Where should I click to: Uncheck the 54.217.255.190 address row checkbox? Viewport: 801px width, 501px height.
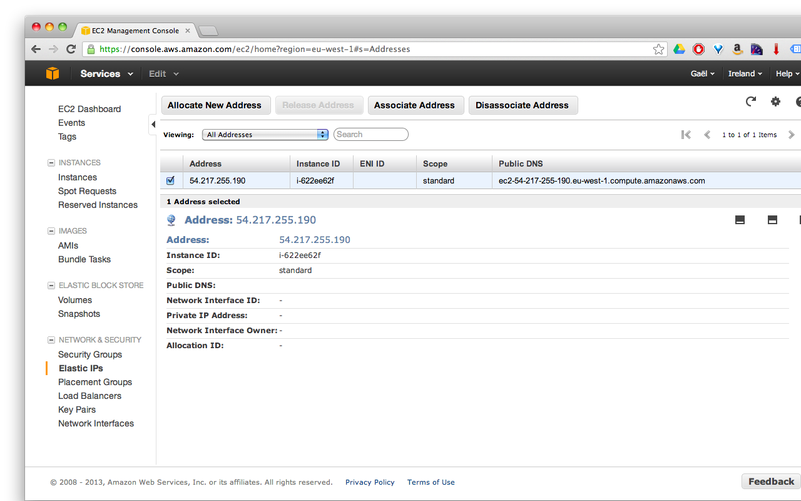170,180
